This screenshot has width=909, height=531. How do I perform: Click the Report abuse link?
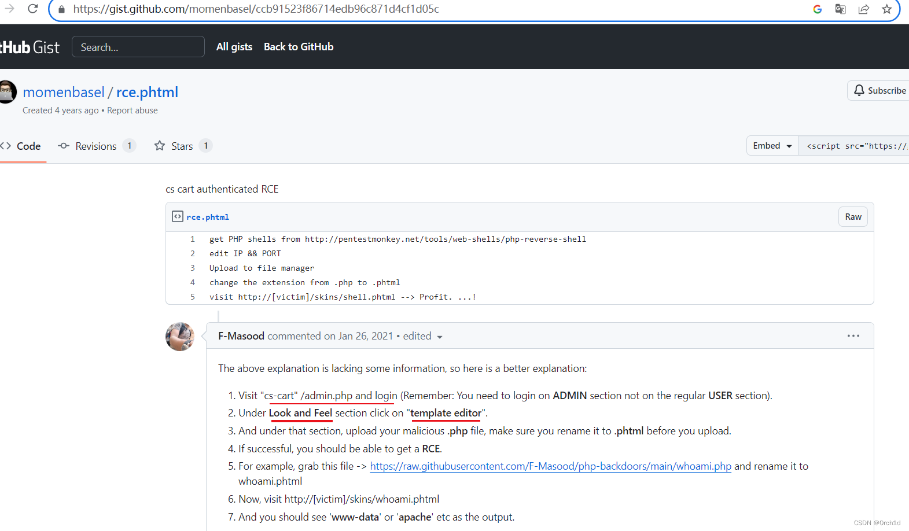[x=132, y=110]
